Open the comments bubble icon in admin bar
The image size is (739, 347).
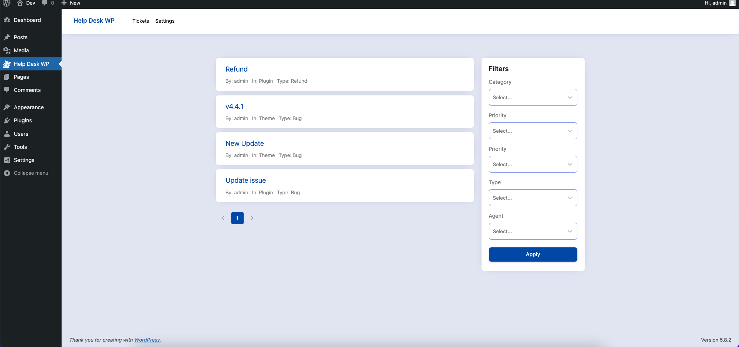point(45,3)
